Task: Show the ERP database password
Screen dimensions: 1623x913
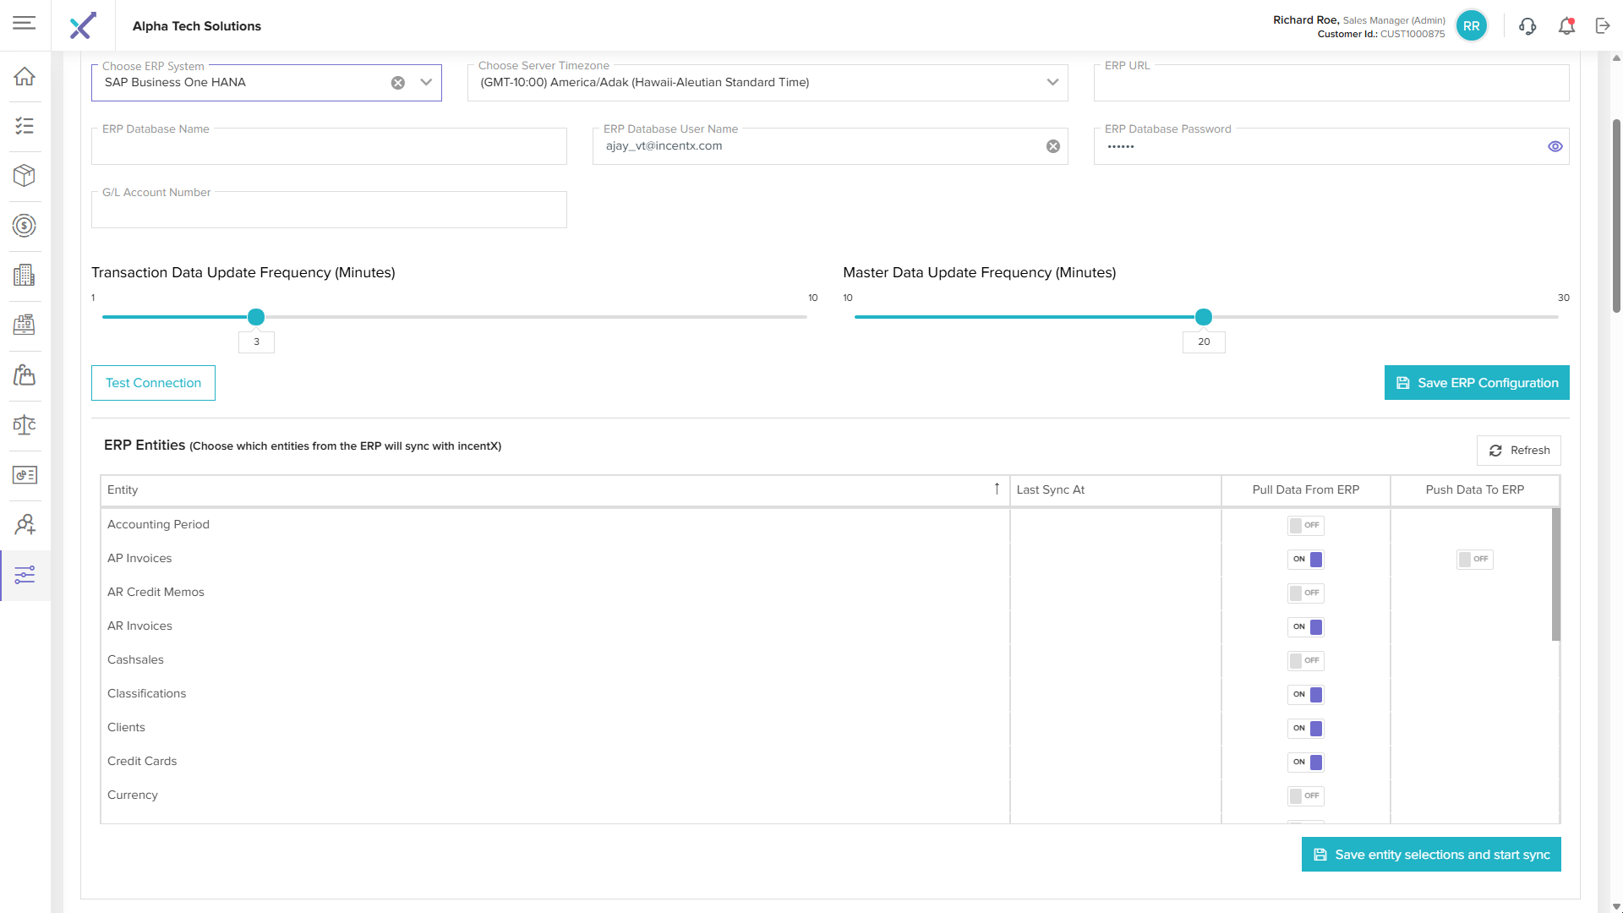Action: [1555, 146]
